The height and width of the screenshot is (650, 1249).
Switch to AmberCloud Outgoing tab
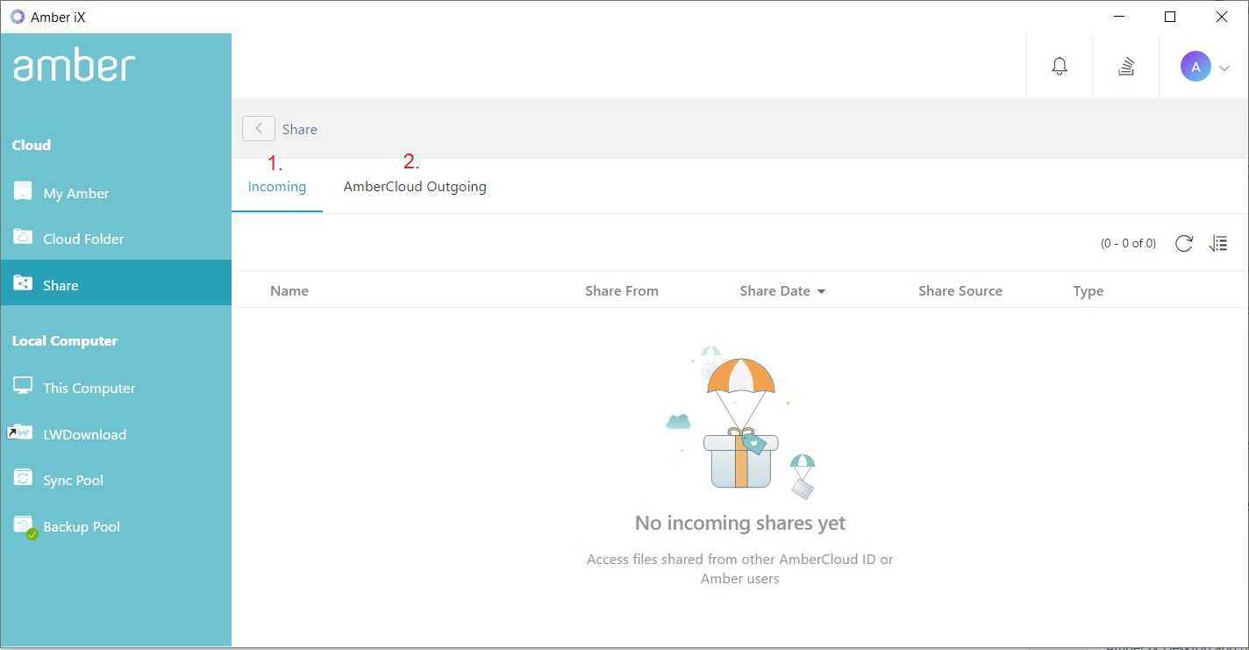pyautogui.click(x=415, y=186)
